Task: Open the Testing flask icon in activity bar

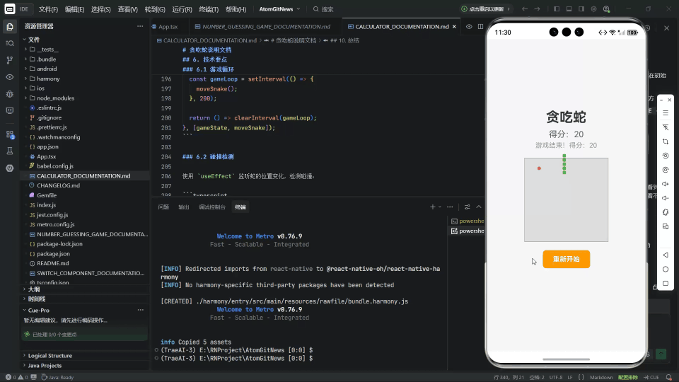Action: [x=9, y=151]
